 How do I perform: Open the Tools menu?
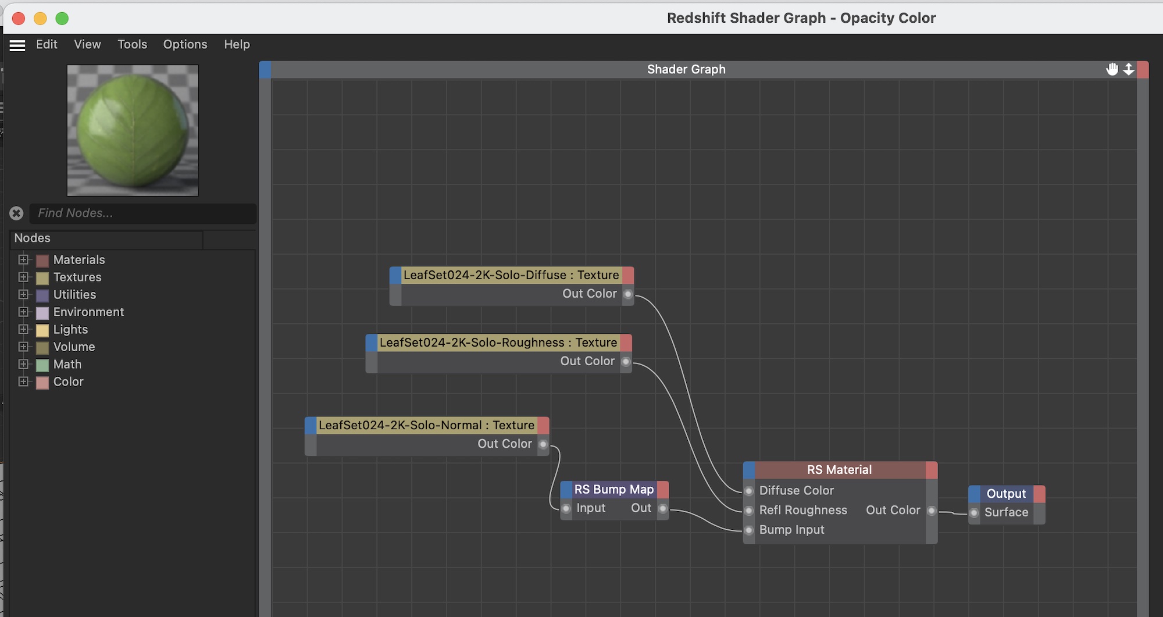[x=132, y=44]
